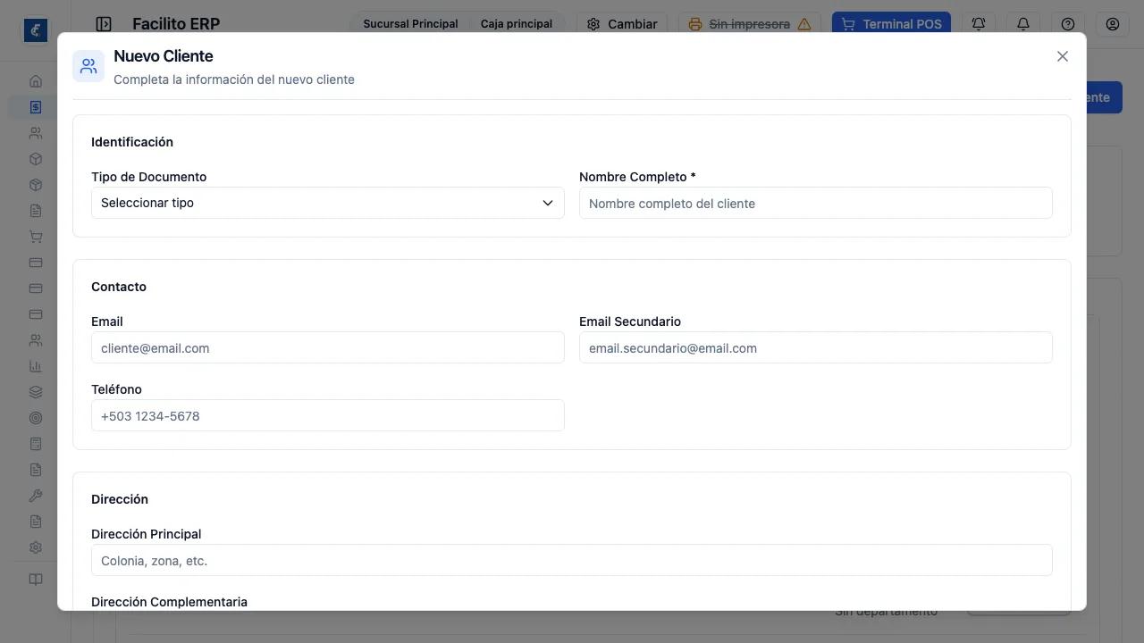The width and height of the screenshot is (1144, 643).
Task: Open the Tipo de Documento dropdown
Action: 328,203
